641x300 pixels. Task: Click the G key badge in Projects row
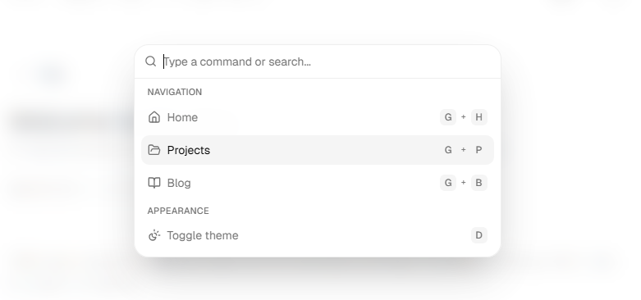tap(448, 150)
